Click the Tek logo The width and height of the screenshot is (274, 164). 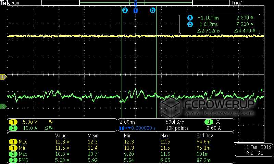(x=5, y=3)
